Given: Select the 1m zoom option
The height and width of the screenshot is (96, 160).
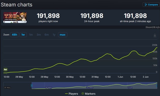Looking at the screenshot, I should [31, 35].
